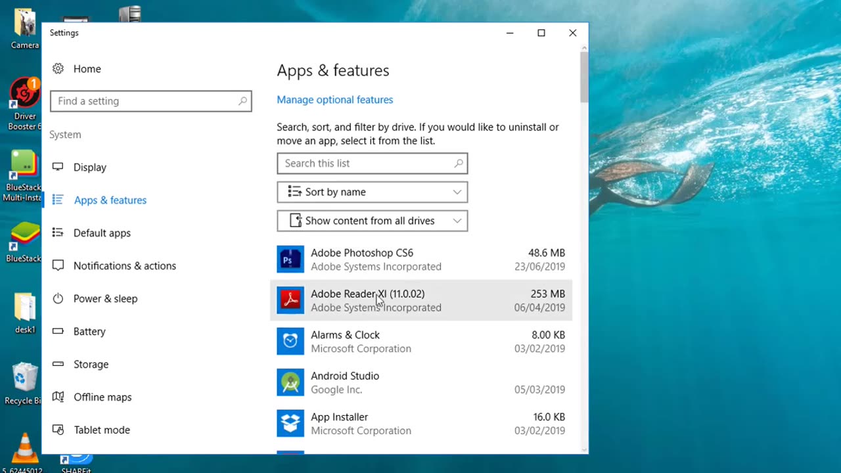Click the Apps & features page heading
This screenshot has width=841, height=473.
coord(333,70)
